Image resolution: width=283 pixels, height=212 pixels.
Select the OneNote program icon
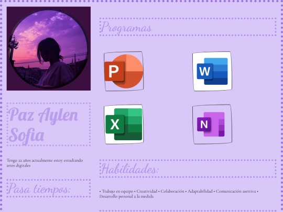212,124
